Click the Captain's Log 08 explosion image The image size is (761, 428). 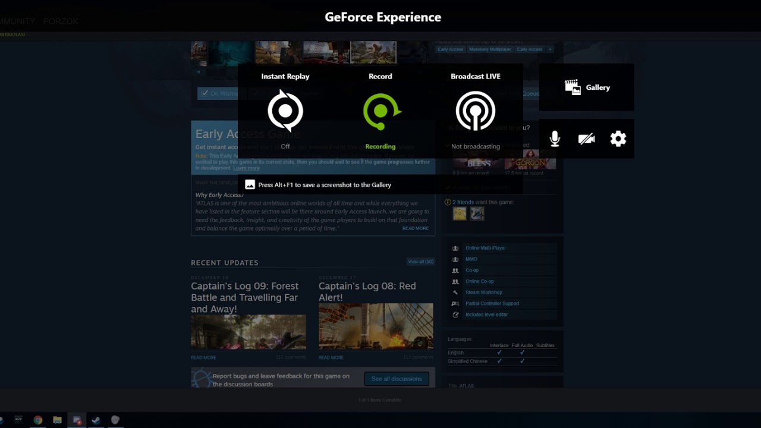[376, 326]
